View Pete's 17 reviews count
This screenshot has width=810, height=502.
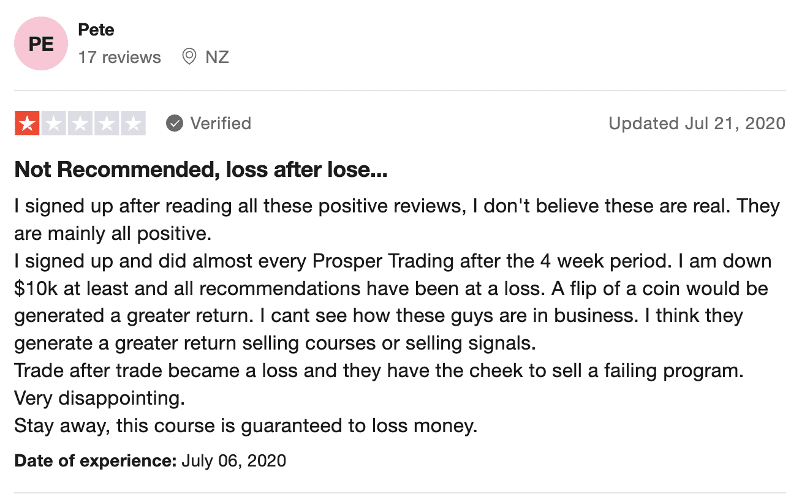coord(119,58)
